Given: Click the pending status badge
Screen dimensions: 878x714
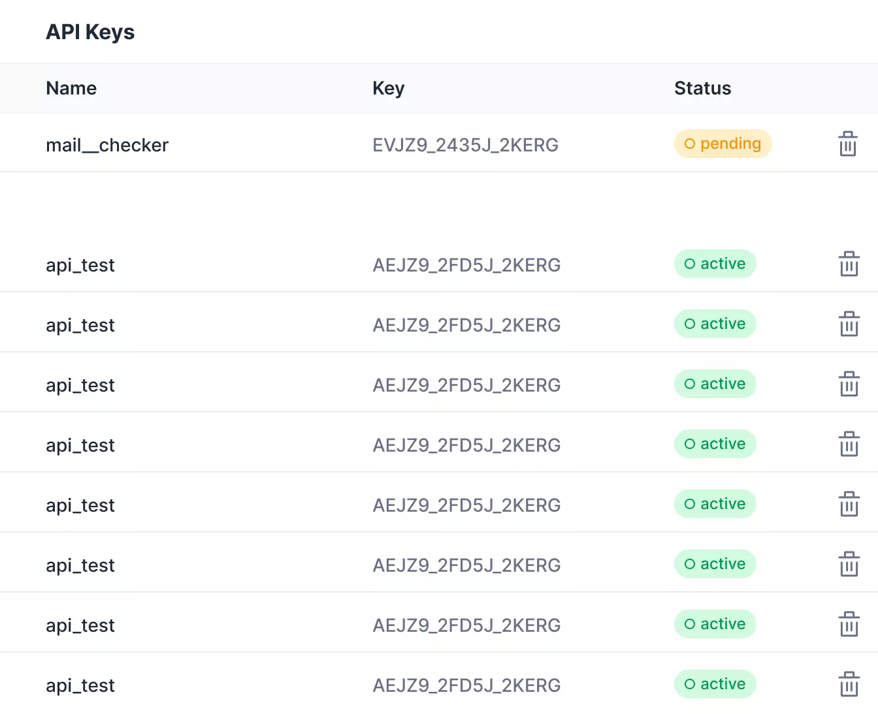Looking at the screenshot, I should coord(723,144).
